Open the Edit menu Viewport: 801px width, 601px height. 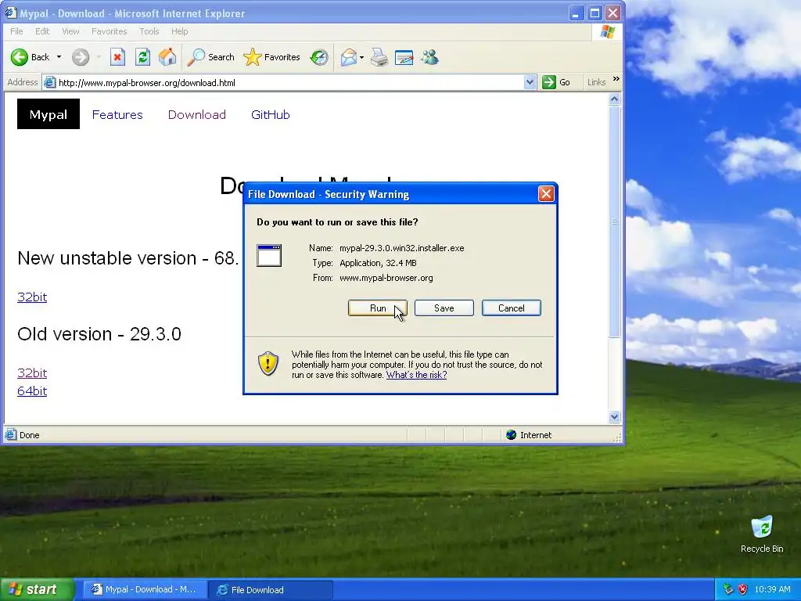(42, 31)
